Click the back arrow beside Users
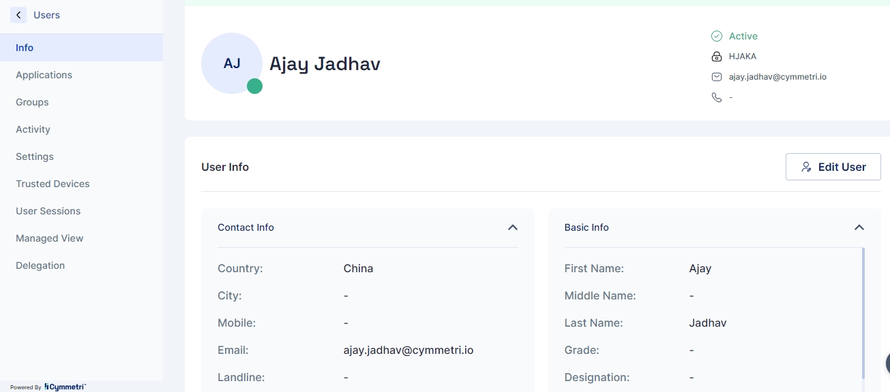 [x=18, y=15]
